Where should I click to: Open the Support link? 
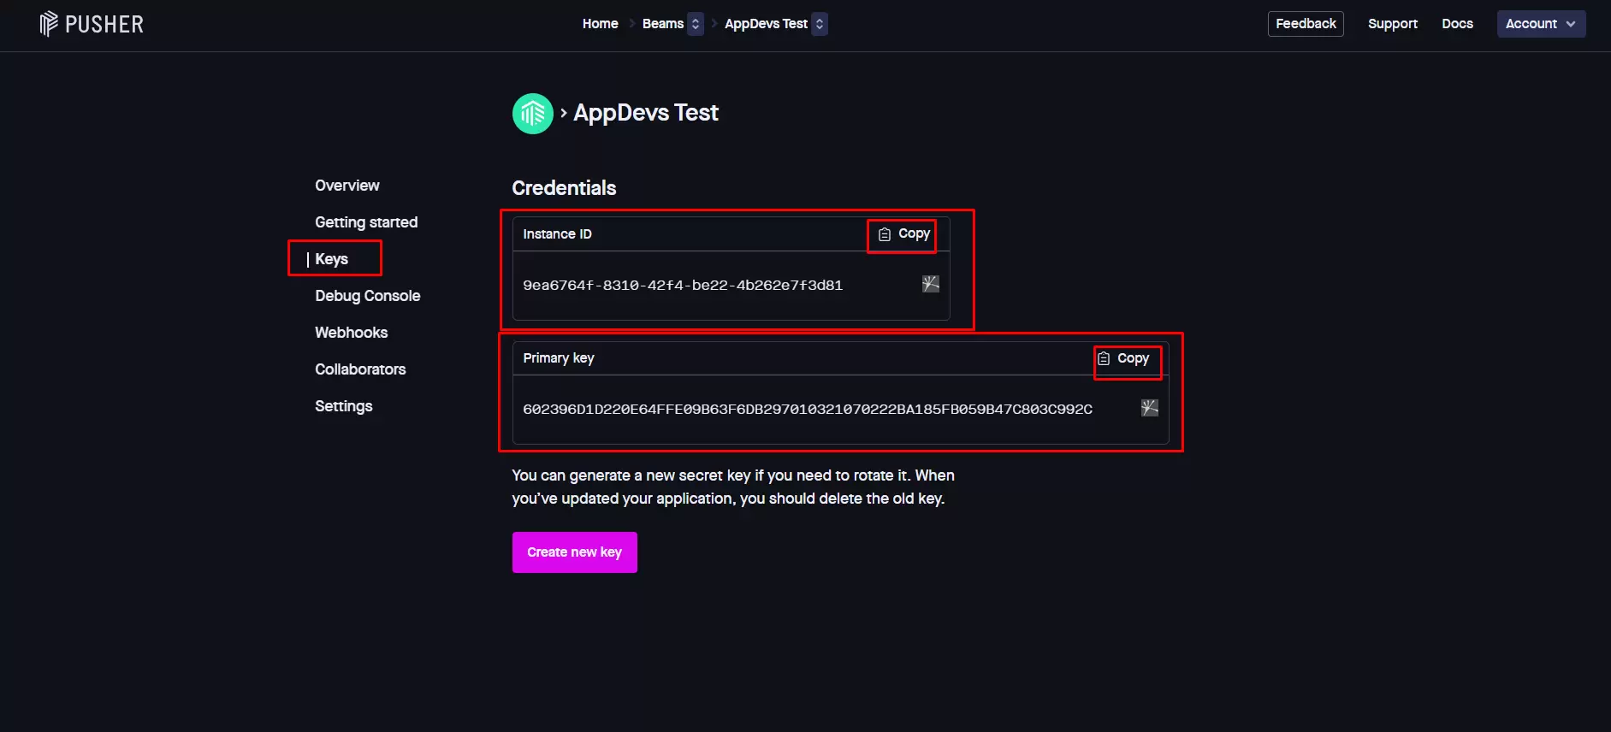click(x=1392, y=24)
